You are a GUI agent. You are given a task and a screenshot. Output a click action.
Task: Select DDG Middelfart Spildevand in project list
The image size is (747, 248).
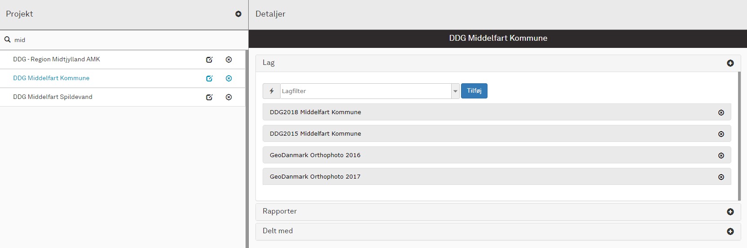click(x=53, y=97)
